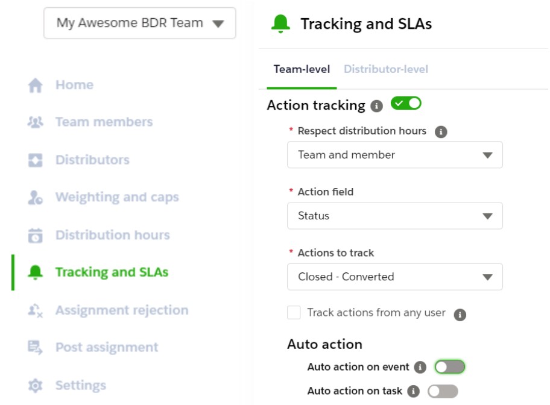
Task: Open the Respect distribution hours dropdown
Action: click(394, 155)
